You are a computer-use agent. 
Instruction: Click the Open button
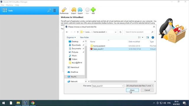click(132, 90)
